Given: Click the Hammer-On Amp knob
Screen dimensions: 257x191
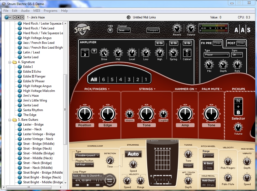Looking at the screenshot, I should click(185, 114).
